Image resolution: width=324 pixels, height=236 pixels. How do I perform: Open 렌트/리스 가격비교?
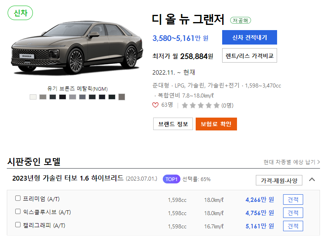(249, 55)
